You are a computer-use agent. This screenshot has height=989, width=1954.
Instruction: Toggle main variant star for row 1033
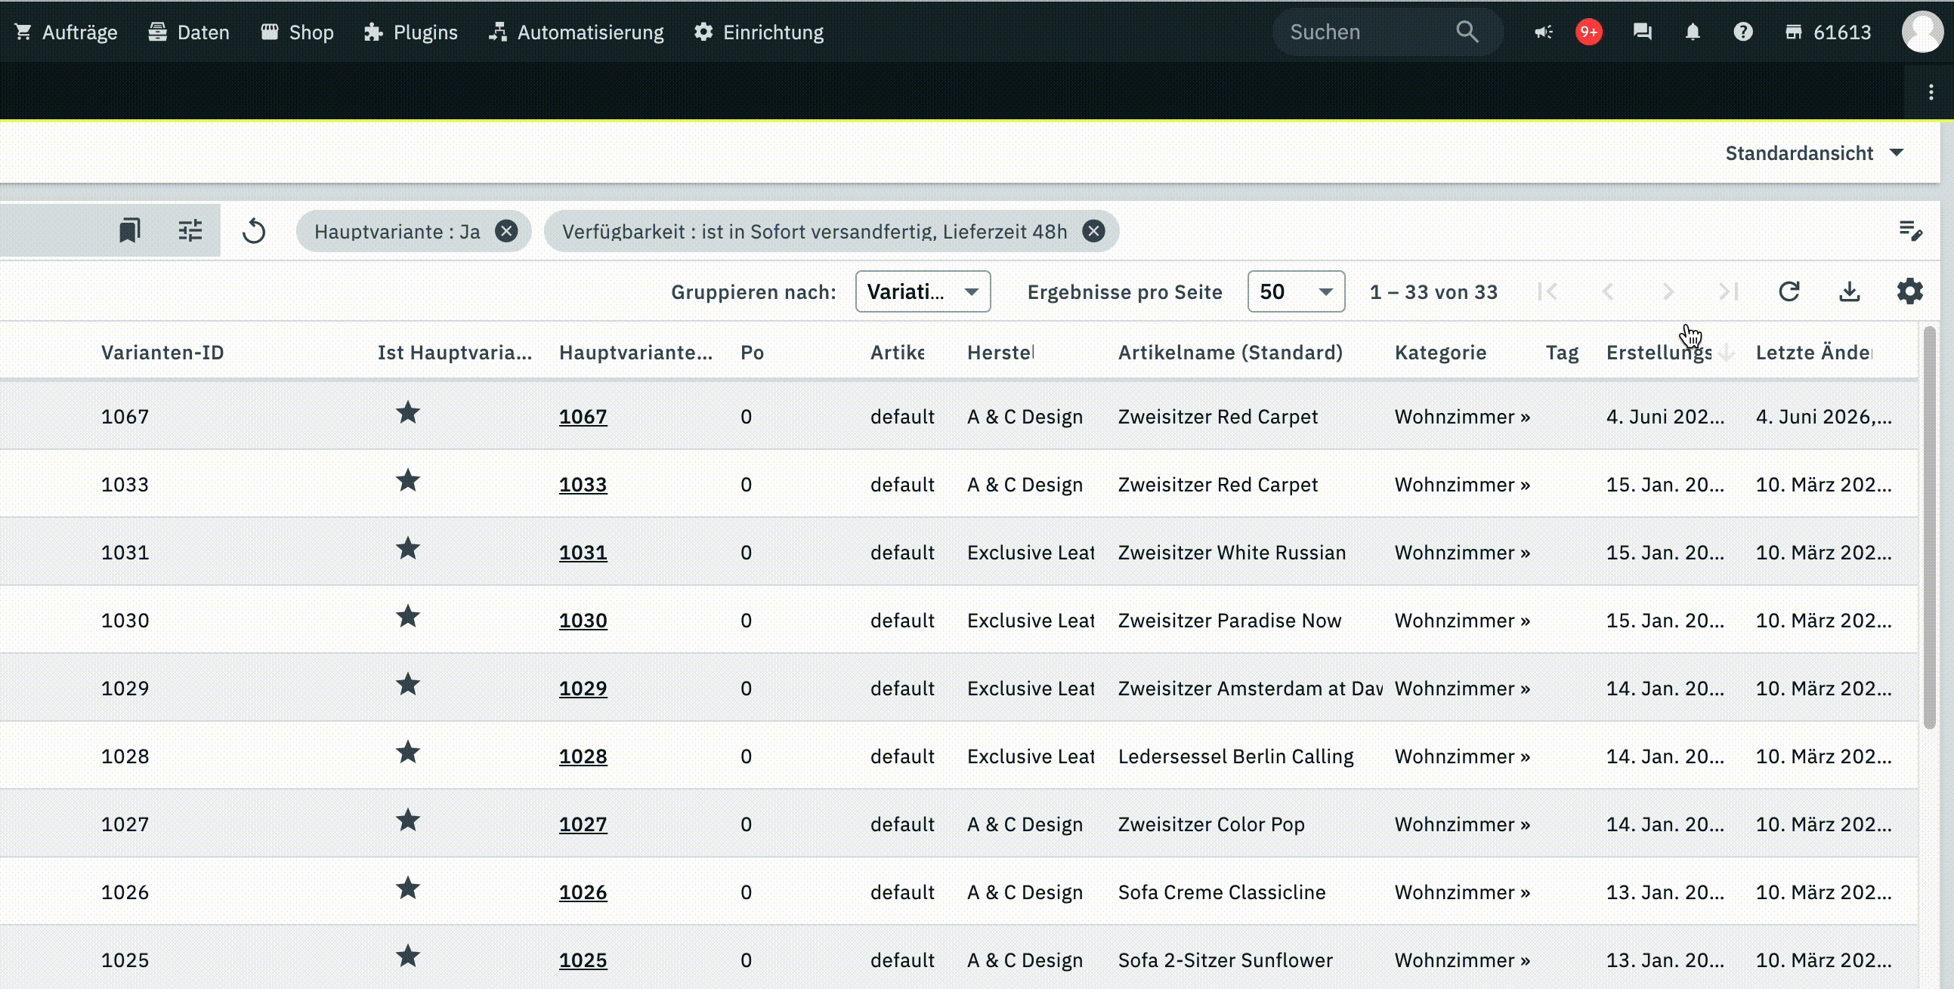click(x=408, y=480)
